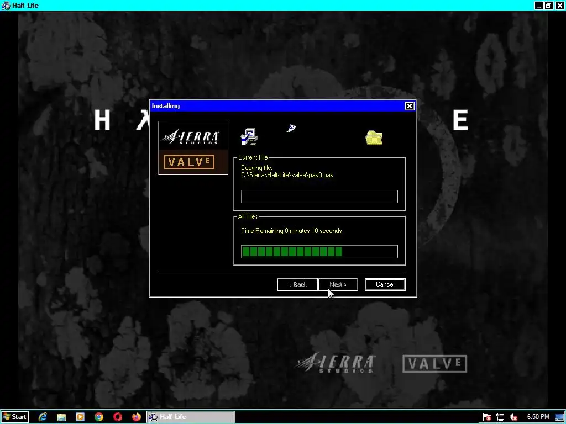566x424 pixels.
Task: Open media player taskbar icon
Action: tap(80, 417)
